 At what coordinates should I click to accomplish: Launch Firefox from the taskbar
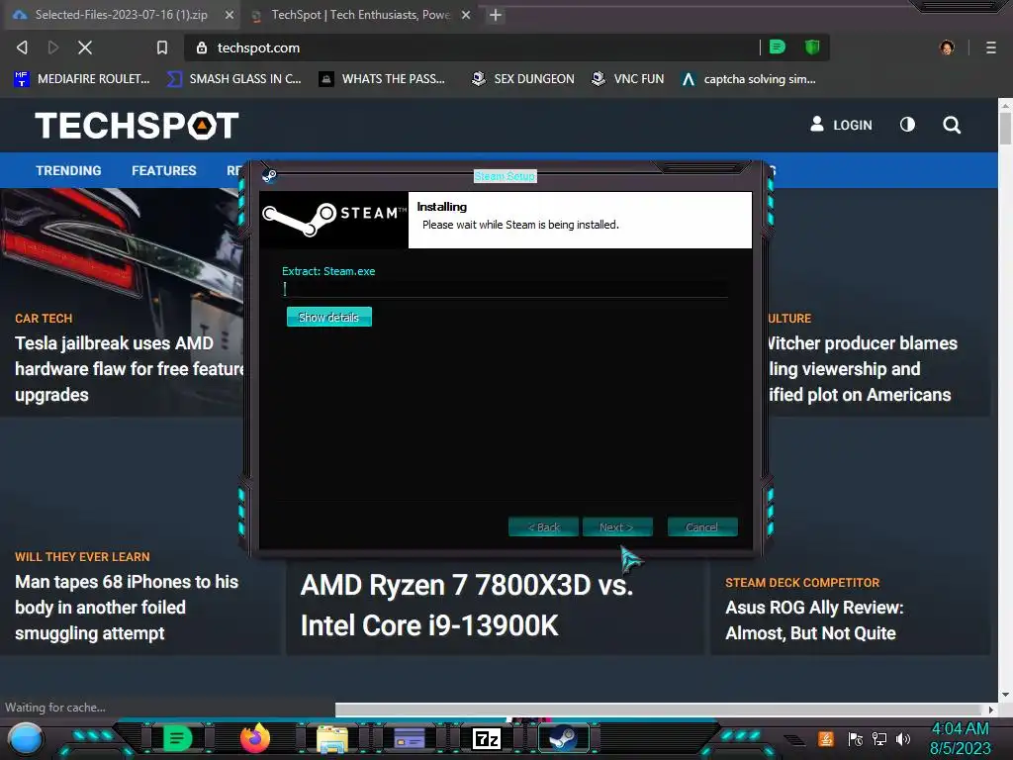coord(254,738)
